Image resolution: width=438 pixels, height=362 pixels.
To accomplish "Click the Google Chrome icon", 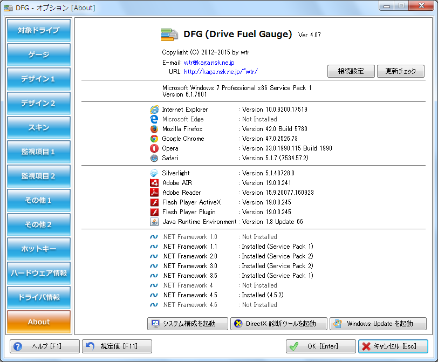I will point(154,139).
